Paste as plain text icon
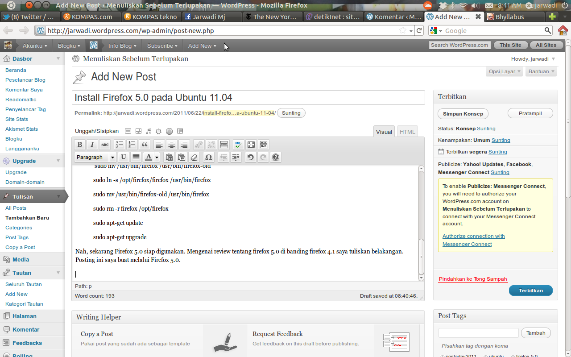Screen dimensions: 571x357 (x=169, y=157)
